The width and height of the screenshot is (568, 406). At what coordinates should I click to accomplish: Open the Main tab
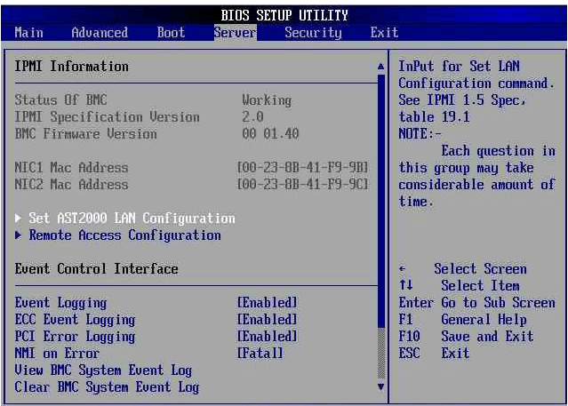[x=29, y=33]
